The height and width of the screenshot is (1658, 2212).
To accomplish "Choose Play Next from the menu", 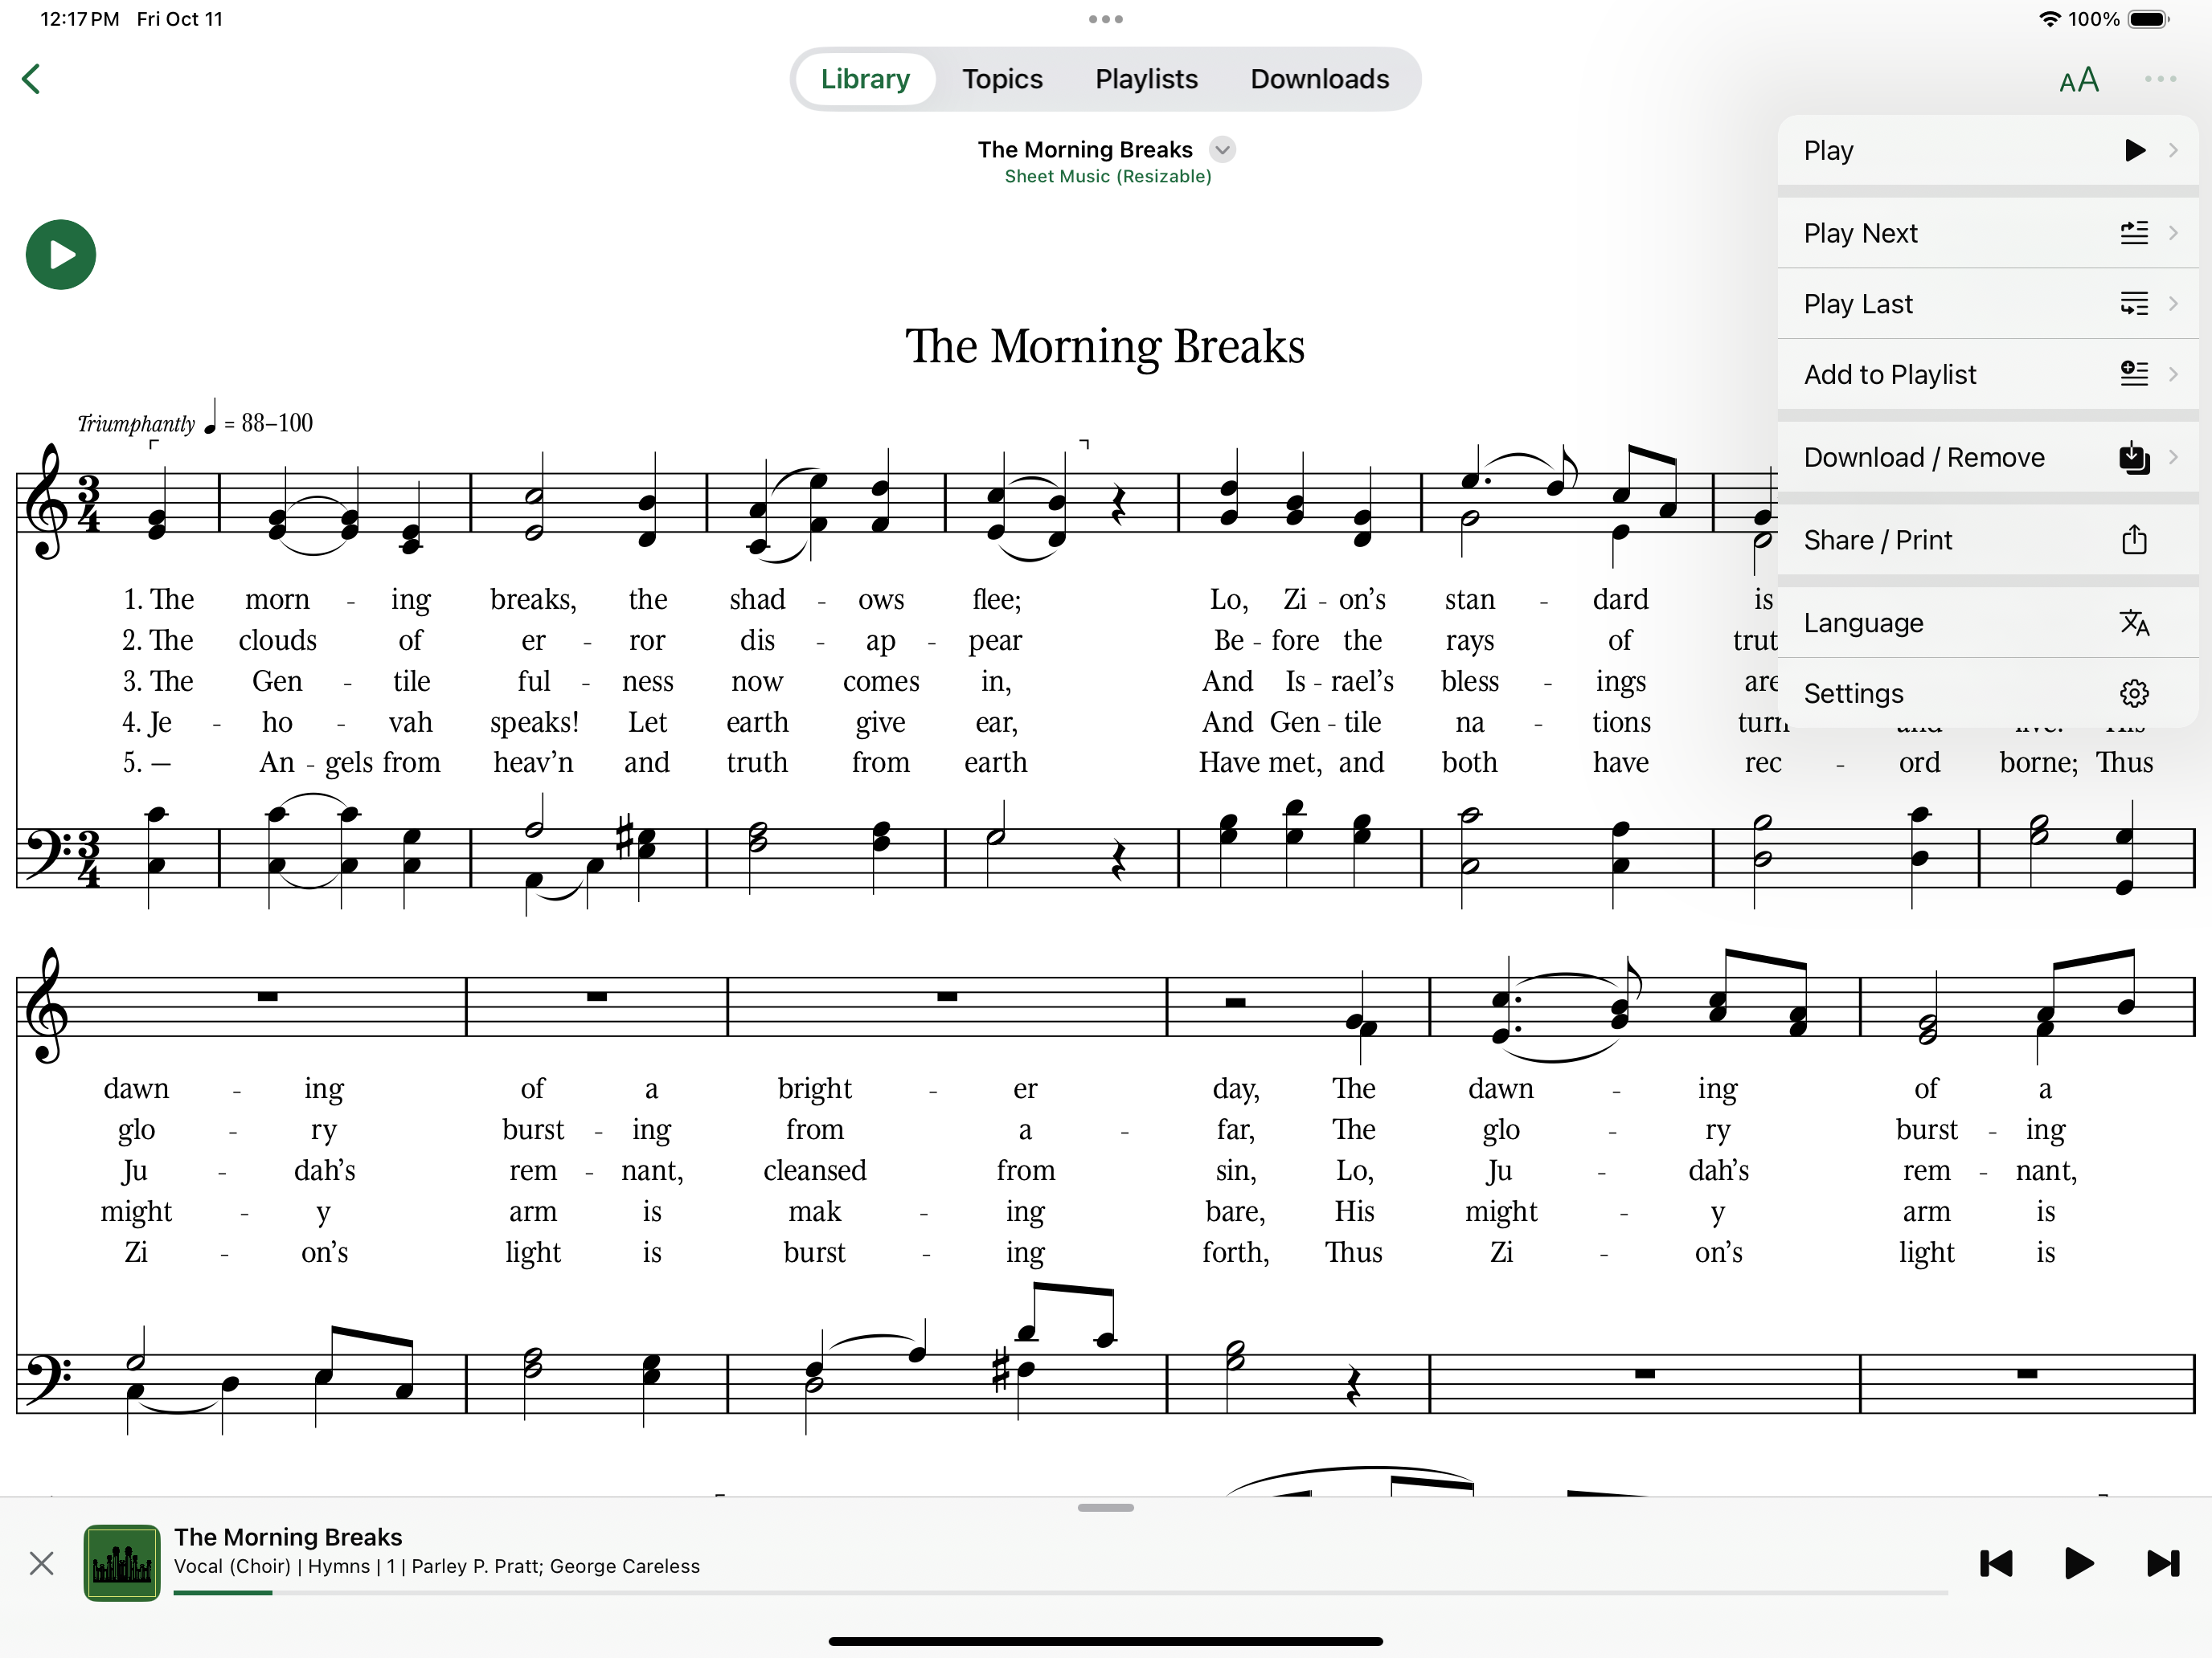I will pyautogui.click(x=1988, y=233).
